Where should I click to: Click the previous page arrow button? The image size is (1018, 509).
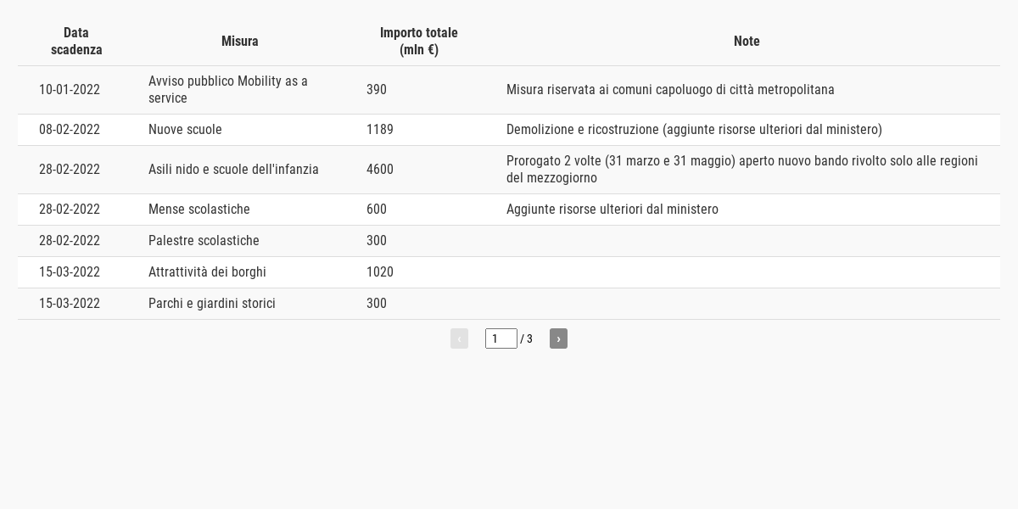tap(459, 338)
